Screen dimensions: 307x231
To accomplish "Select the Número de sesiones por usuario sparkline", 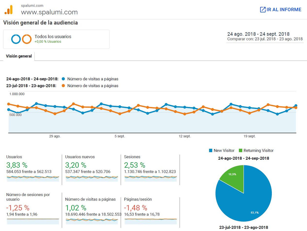I will click(33, 221).
